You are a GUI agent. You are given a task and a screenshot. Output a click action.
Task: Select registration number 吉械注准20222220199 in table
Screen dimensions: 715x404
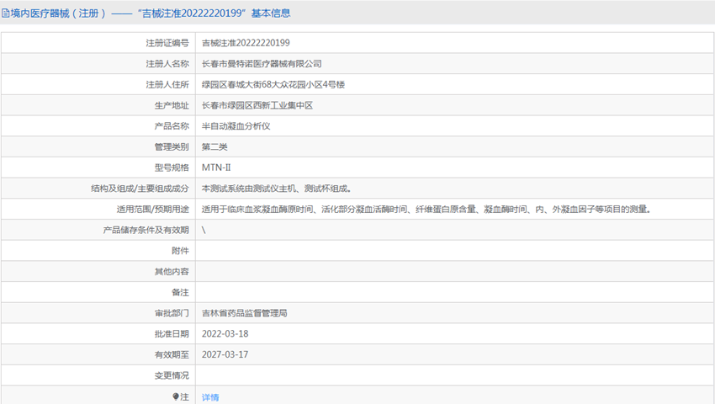click(x=246, y=43)
